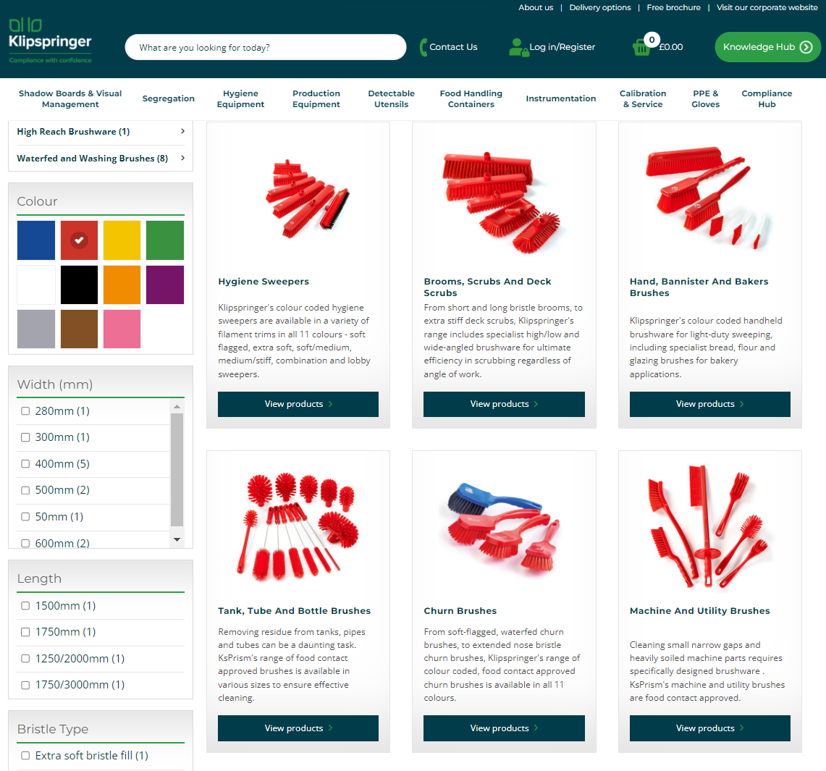This screenshot has height=771, width=826.
Task: Open the Churn Brushes title link
Action: coord(460,610)
